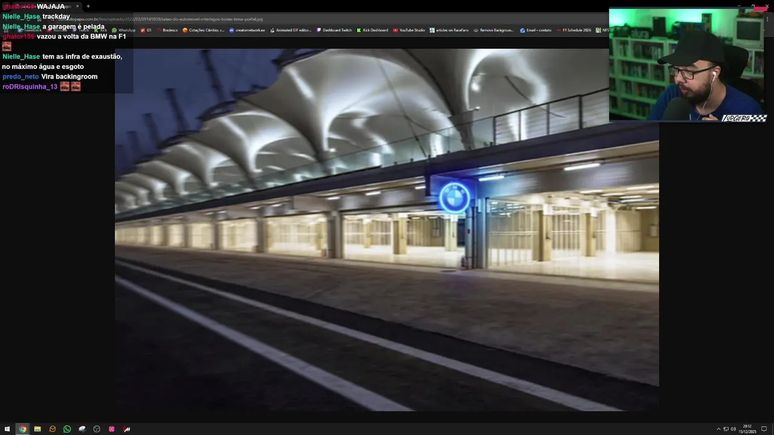
Task: Click chat message 'a garagem é pelada'
Action: point(73,27)
